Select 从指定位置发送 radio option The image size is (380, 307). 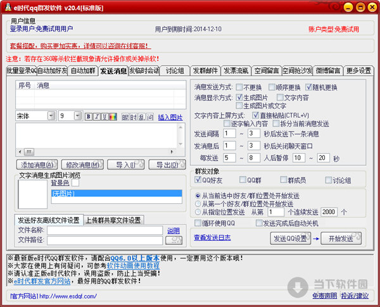tap(198, 212)
